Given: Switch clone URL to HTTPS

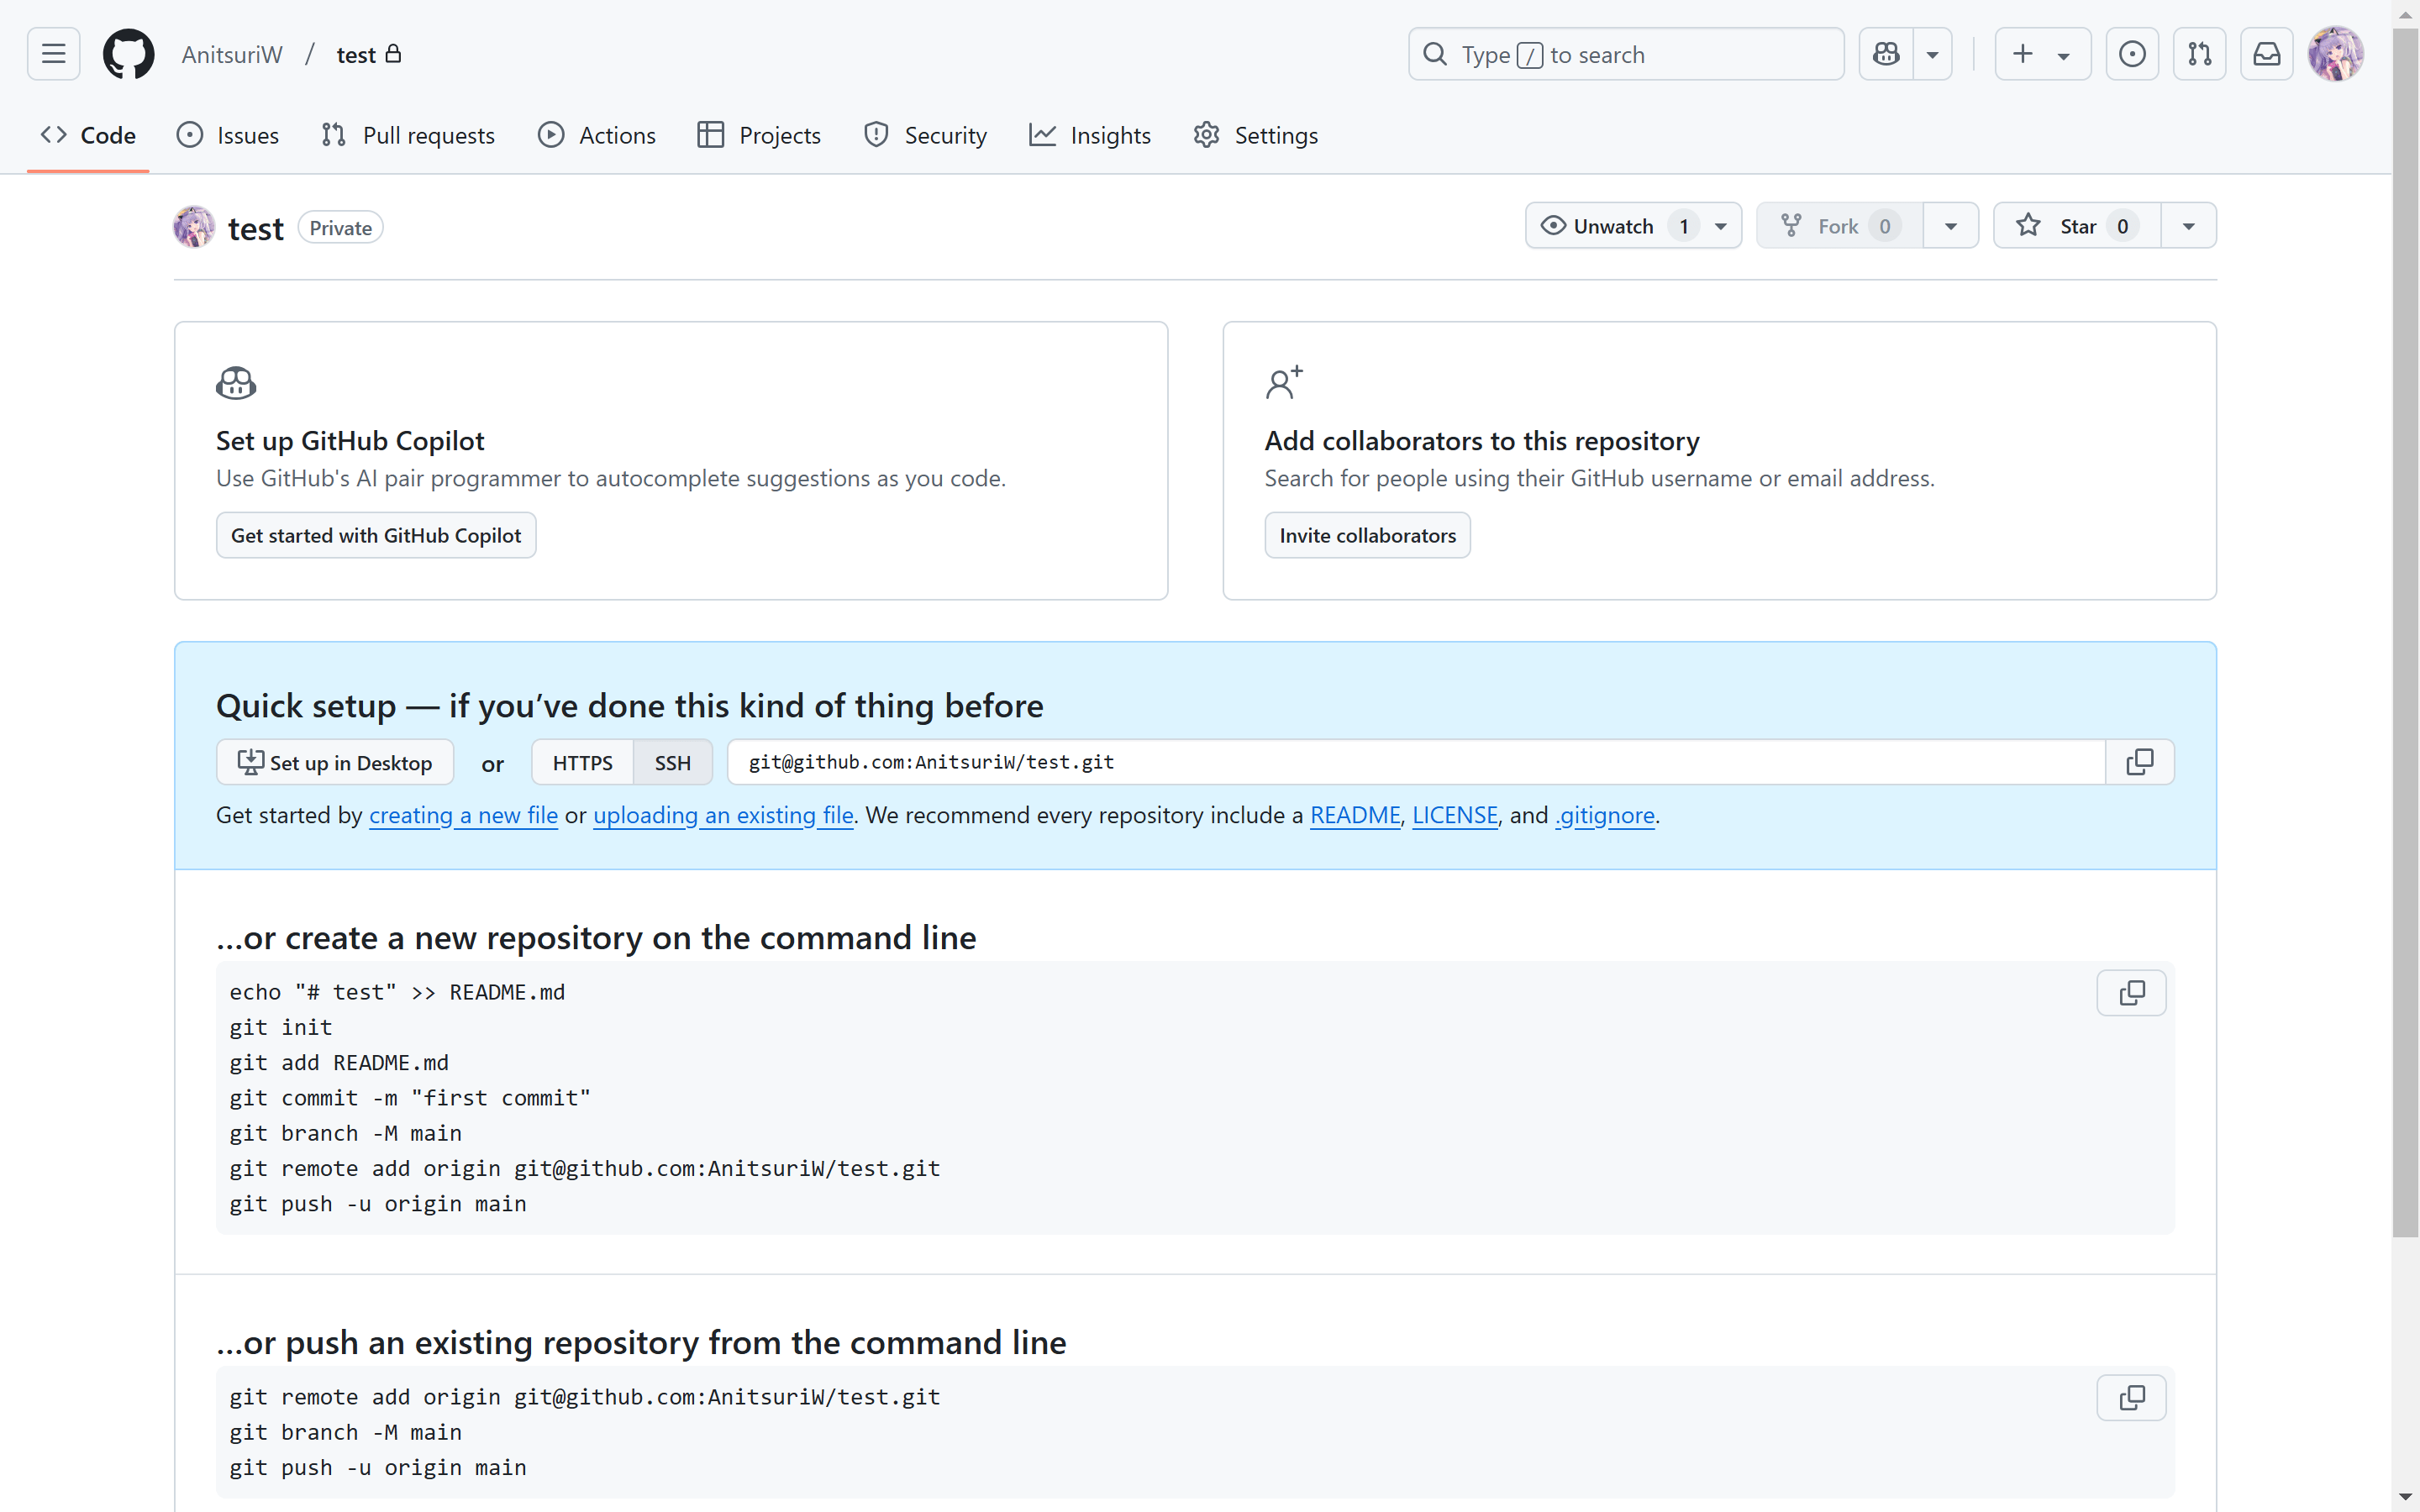Looking at the screenshot, I should click(x=582, y=763).
